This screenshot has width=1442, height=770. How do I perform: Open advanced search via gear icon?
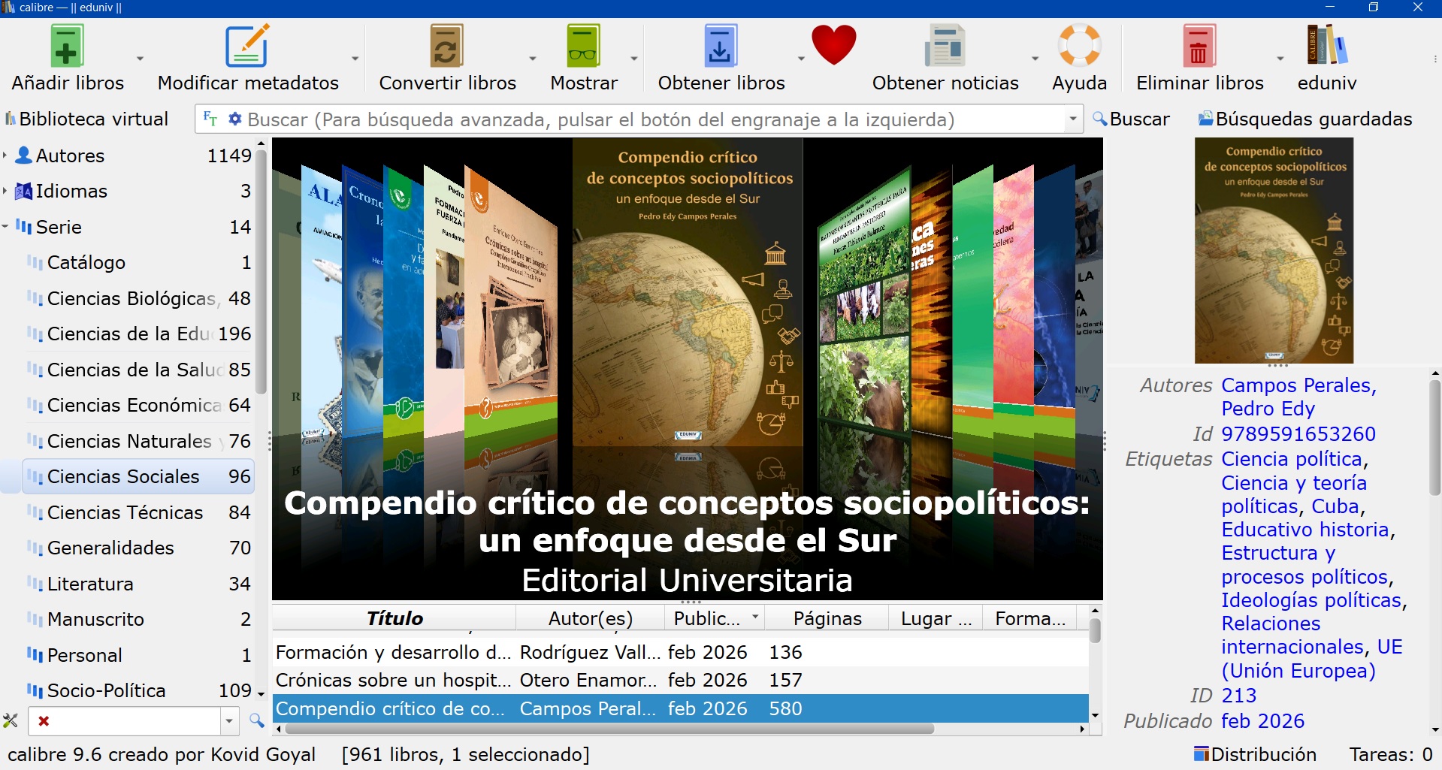click(235, 119)
